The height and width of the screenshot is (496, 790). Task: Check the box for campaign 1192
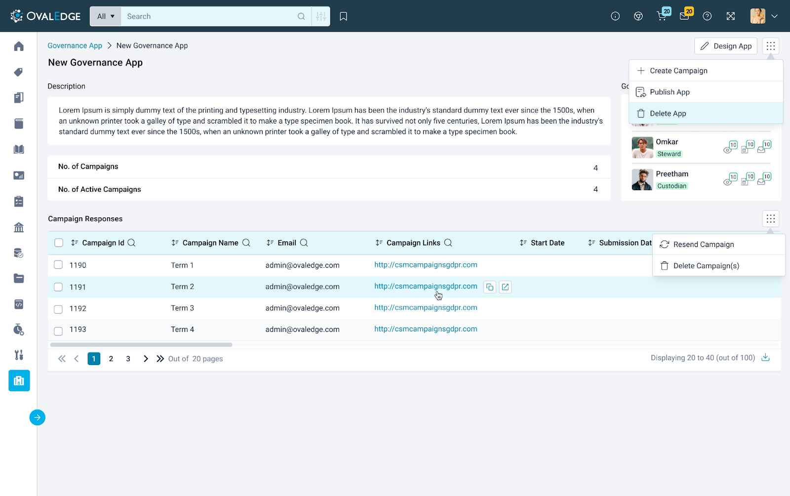coord(58,309)
